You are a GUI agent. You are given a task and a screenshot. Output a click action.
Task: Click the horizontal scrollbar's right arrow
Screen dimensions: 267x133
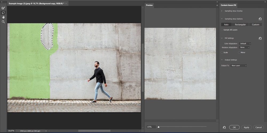click(x=140, y=131)
